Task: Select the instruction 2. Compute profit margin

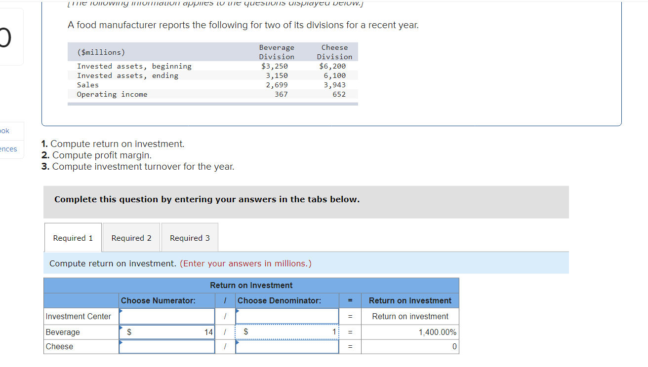Action: pyautogui.click(x=97, y=155)
